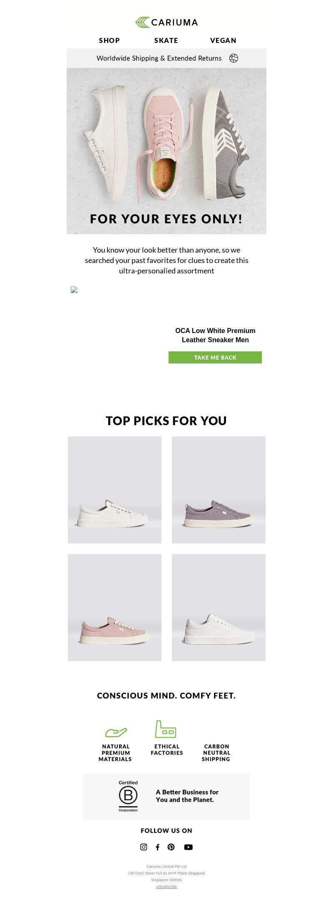The image size is (333, 907).
Task: Open the Pinterest icon in footer
Action: [171, 847]
